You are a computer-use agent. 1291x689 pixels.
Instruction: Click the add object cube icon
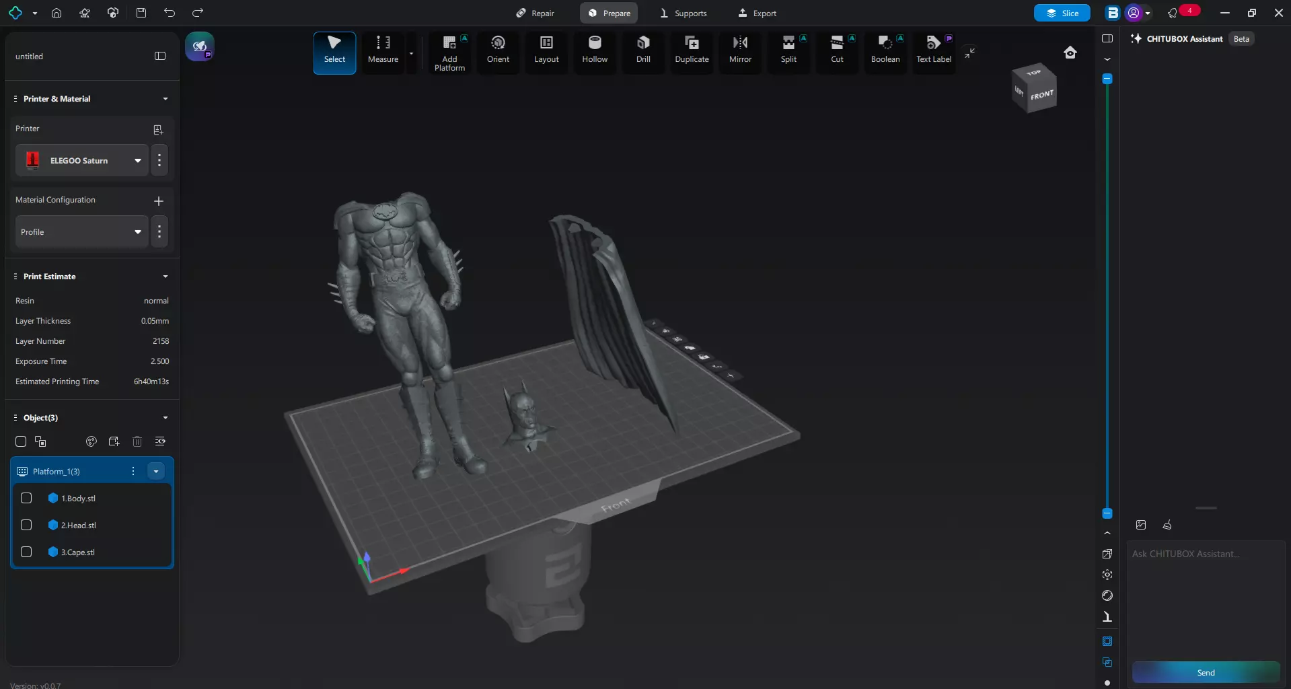tap(114, 441)
